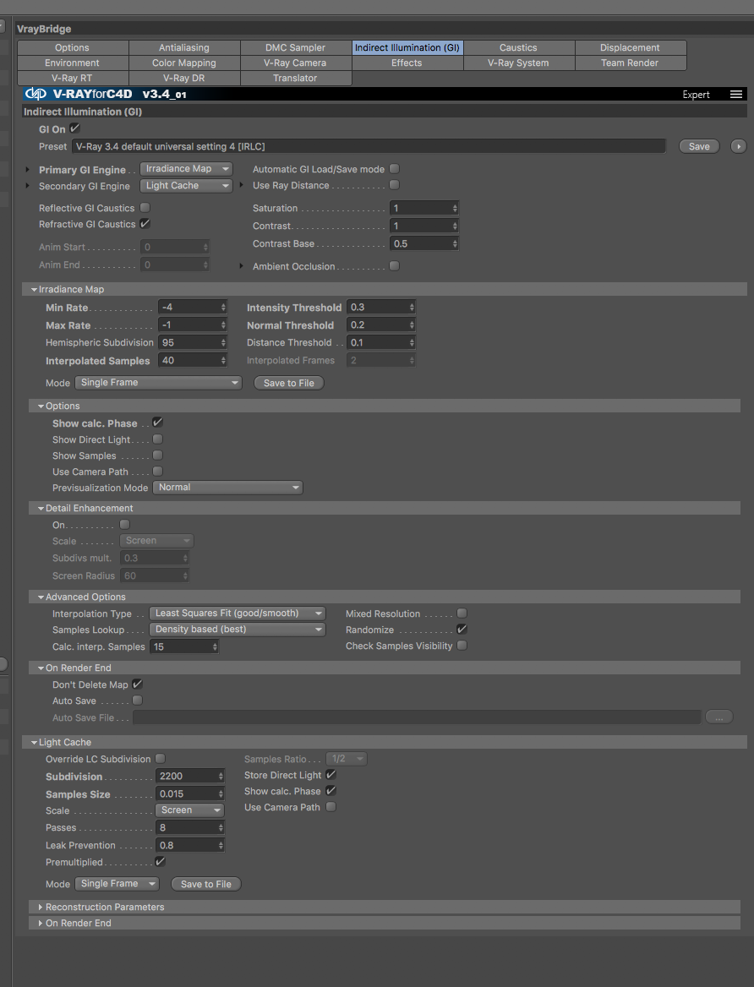Image resolution: width=754 pixels, height=987 pixels.
Task: Turn on Detail Enhancement checkbox
Action: tap(125, 524)
